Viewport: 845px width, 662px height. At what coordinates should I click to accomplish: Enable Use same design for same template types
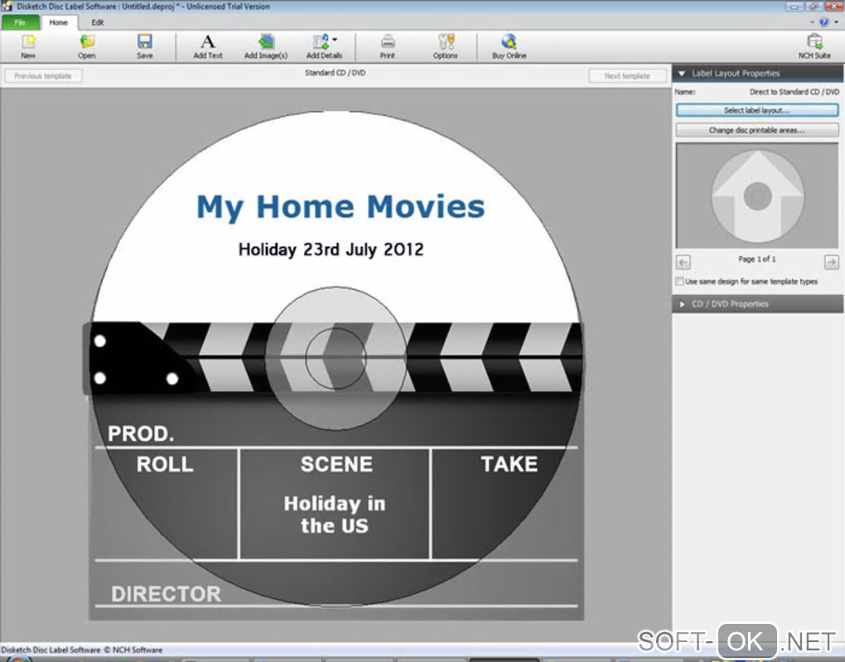click(679, 282)
